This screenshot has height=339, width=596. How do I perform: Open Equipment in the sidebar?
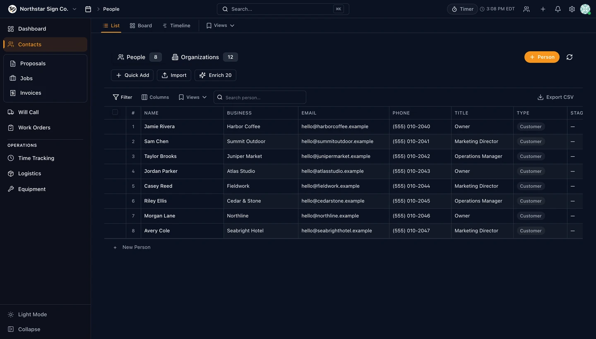pyautogui.click(x=46, y=189)
